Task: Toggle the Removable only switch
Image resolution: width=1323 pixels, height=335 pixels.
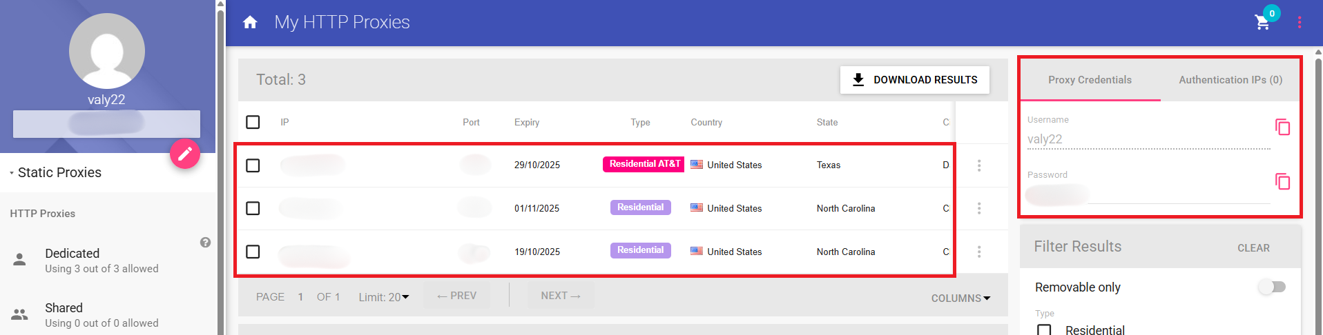Action: pos(1271,287)
